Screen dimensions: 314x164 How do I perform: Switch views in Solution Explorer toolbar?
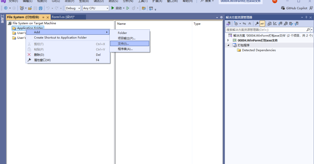coord(229,23)
